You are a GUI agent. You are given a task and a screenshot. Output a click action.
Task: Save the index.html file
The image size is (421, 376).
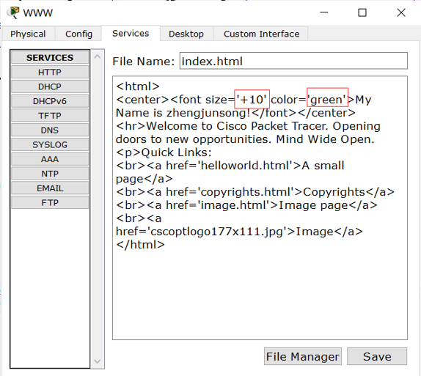[377, 356]
